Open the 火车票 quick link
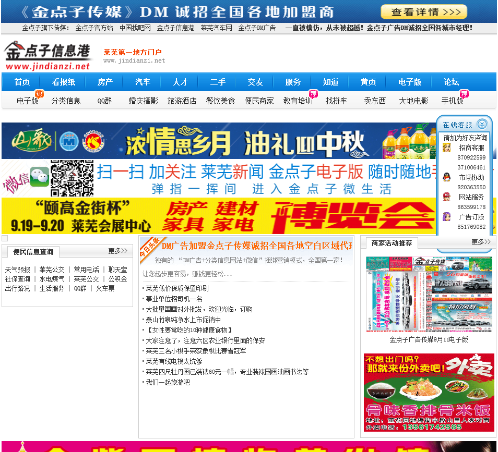 click(105, 288)
